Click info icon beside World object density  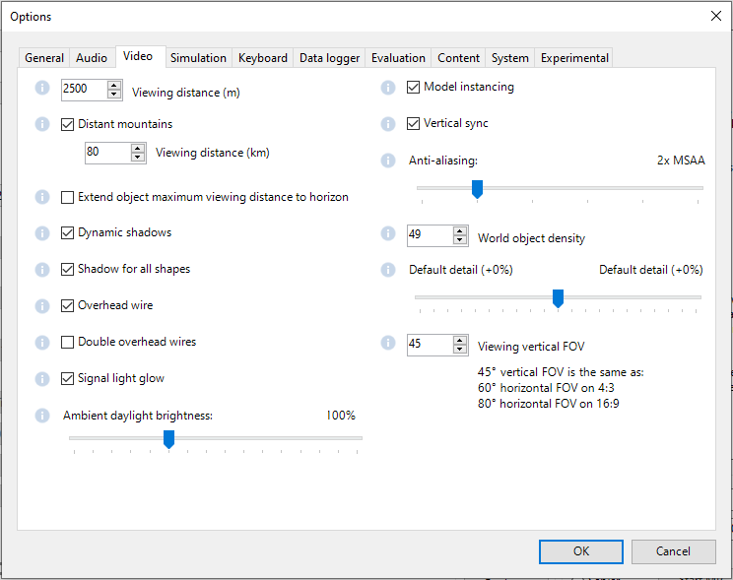click(388, 233)
